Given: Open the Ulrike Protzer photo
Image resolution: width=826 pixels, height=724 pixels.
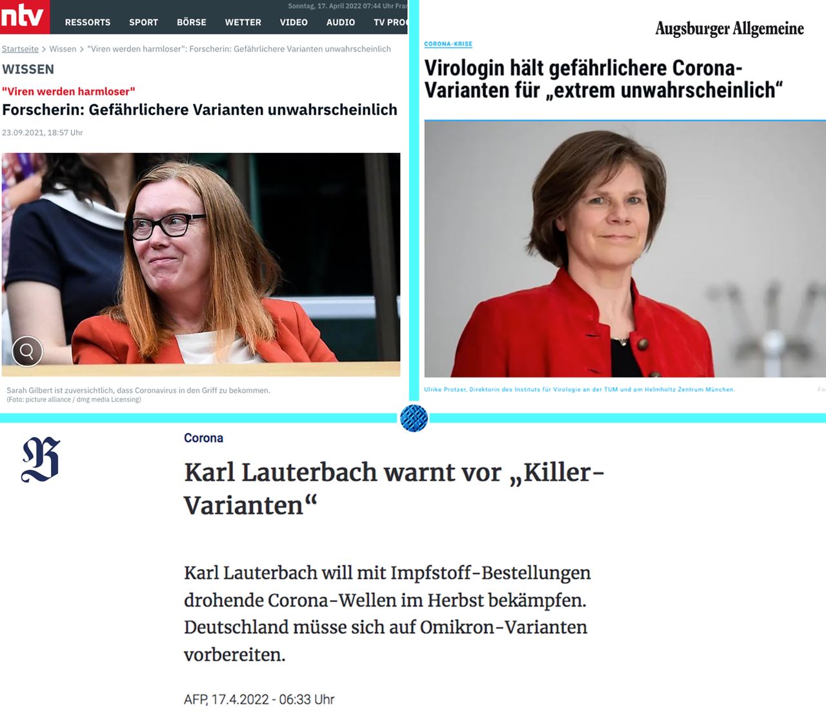Looking at the screenshot, I should pos(625,249).
